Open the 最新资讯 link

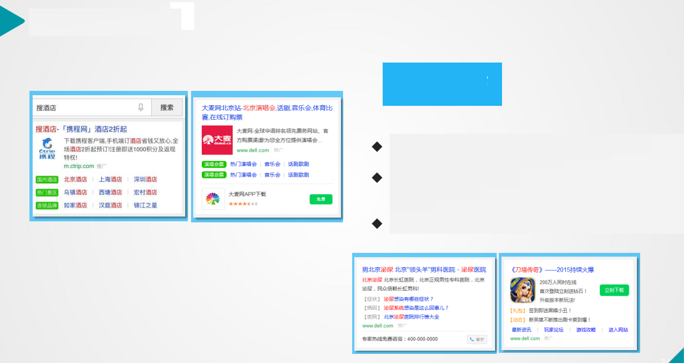point(522,330)
